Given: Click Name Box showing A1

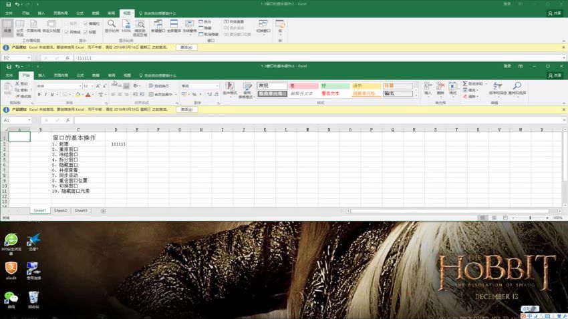Looking at the screenshot, I should tap(16, 120).
